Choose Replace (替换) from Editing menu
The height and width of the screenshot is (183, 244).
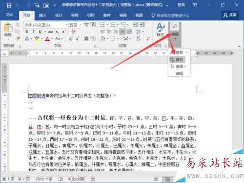click(177, 60)
